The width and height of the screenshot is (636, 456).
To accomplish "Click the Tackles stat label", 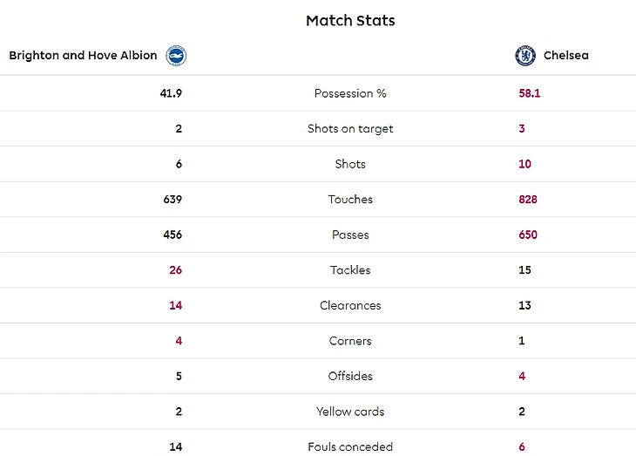I will pos(350,270).
